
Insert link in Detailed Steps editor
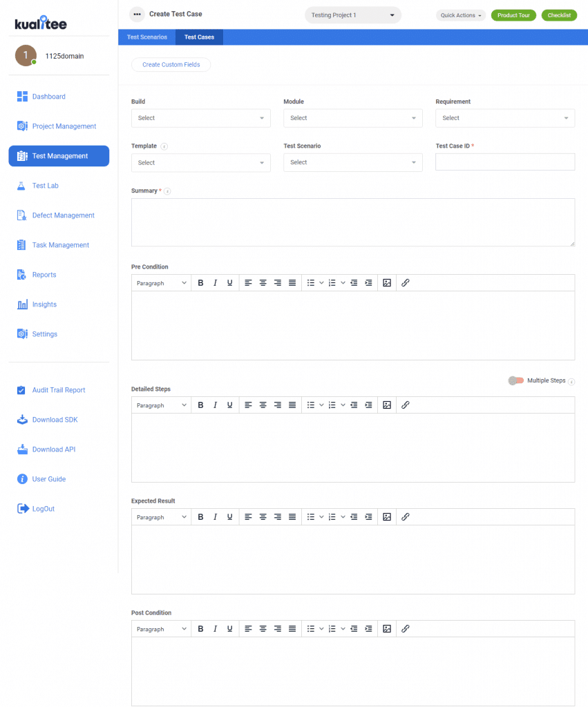[405, 405]
